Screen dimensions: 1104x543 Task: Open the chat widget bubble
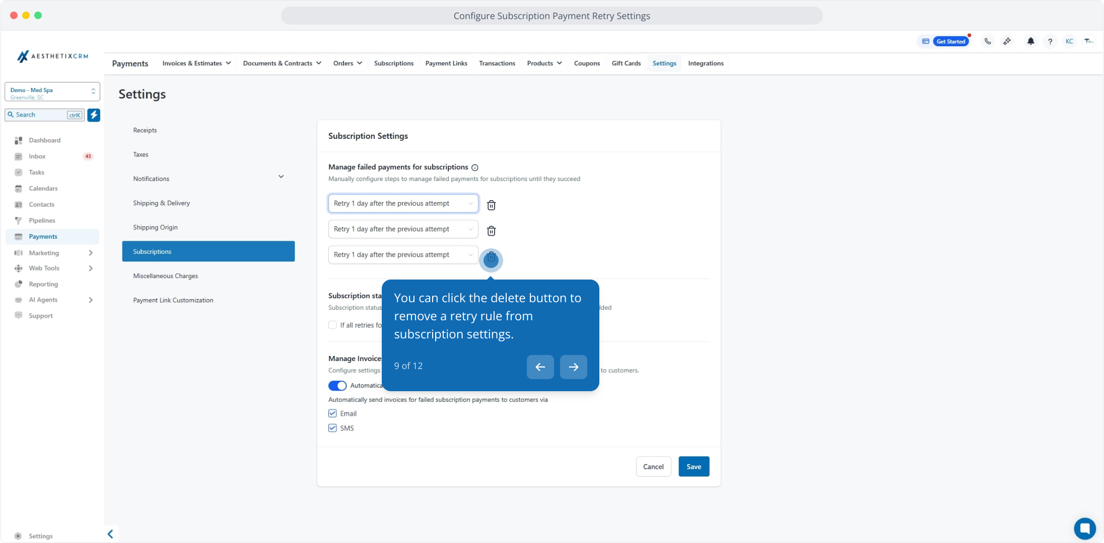[1084, 528]
